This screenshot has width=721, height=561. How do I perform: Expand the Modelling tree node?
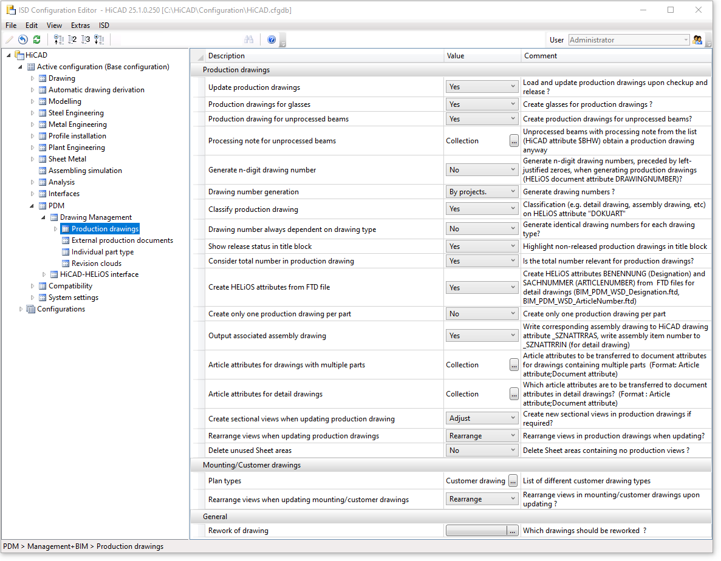[32, 101]
